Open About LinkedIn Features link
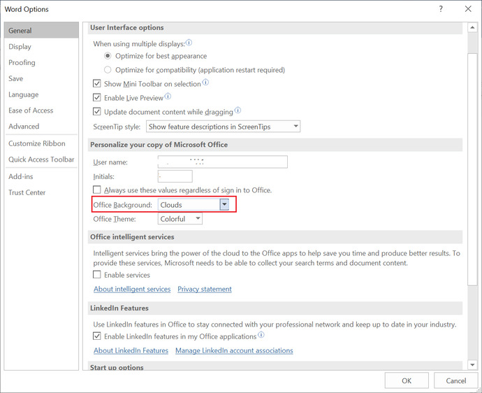The width and height of the screenshot is (482, 393). click(131, 350)
